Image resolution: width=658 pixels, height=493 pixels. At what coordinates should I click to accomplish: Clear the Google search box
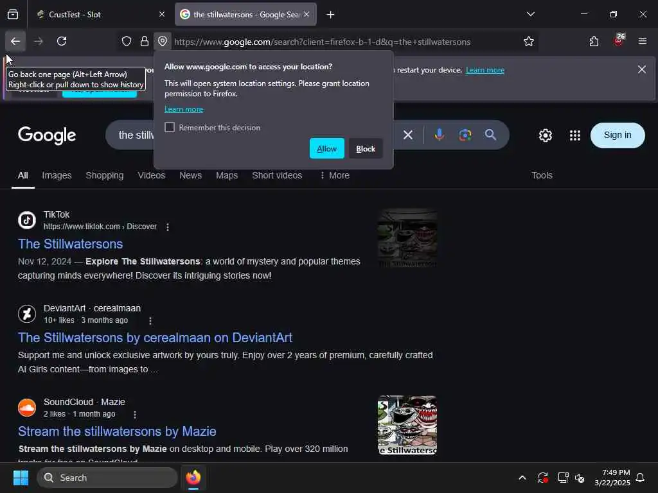pos(408,135)
